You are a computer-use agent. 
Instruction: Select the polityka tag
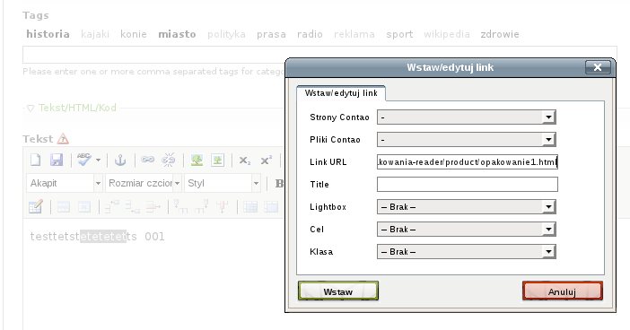(x=226, y=34)
